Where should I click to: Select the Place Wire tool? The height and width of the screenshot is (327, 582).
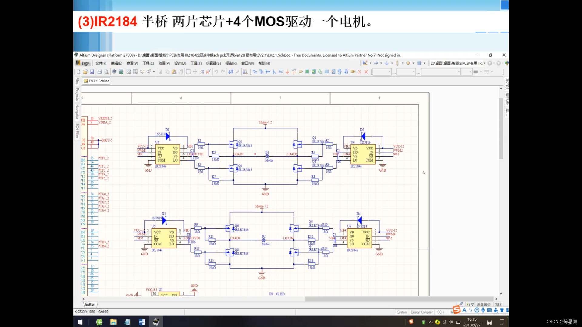(255, 72)
